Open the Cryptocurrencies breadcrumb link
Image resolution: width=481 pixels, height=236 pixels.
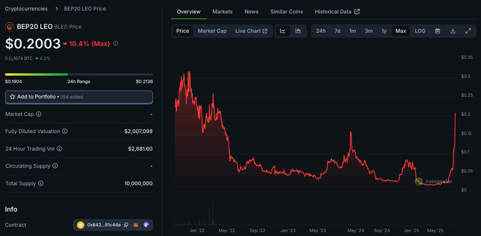pyautogui.click(x=26, y=9)
